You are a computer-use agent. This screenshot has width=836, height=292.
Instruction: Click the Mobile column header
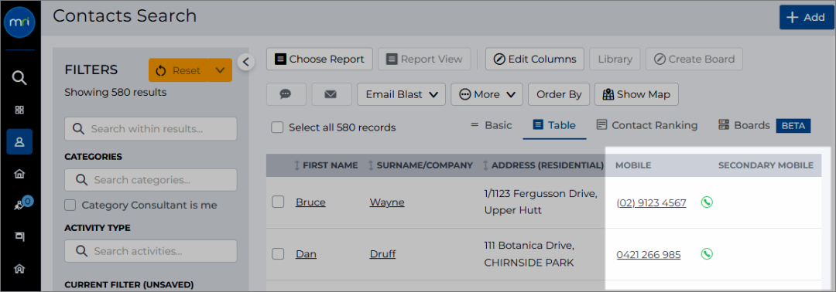tap(633, 165)
